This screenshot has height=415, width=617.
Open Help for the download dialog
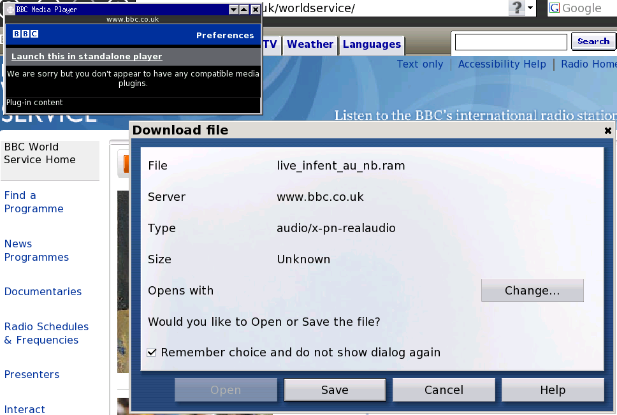point(553,390)
